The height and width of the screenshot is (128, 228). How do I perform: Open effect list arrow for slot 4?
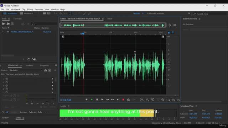(x=52, y=89)
